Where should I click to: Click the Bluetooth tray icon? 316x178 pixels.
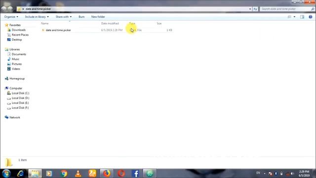[x=276, y=174]
